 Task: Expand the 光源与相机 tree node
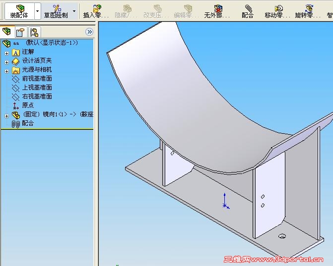[x=6, y=71]
